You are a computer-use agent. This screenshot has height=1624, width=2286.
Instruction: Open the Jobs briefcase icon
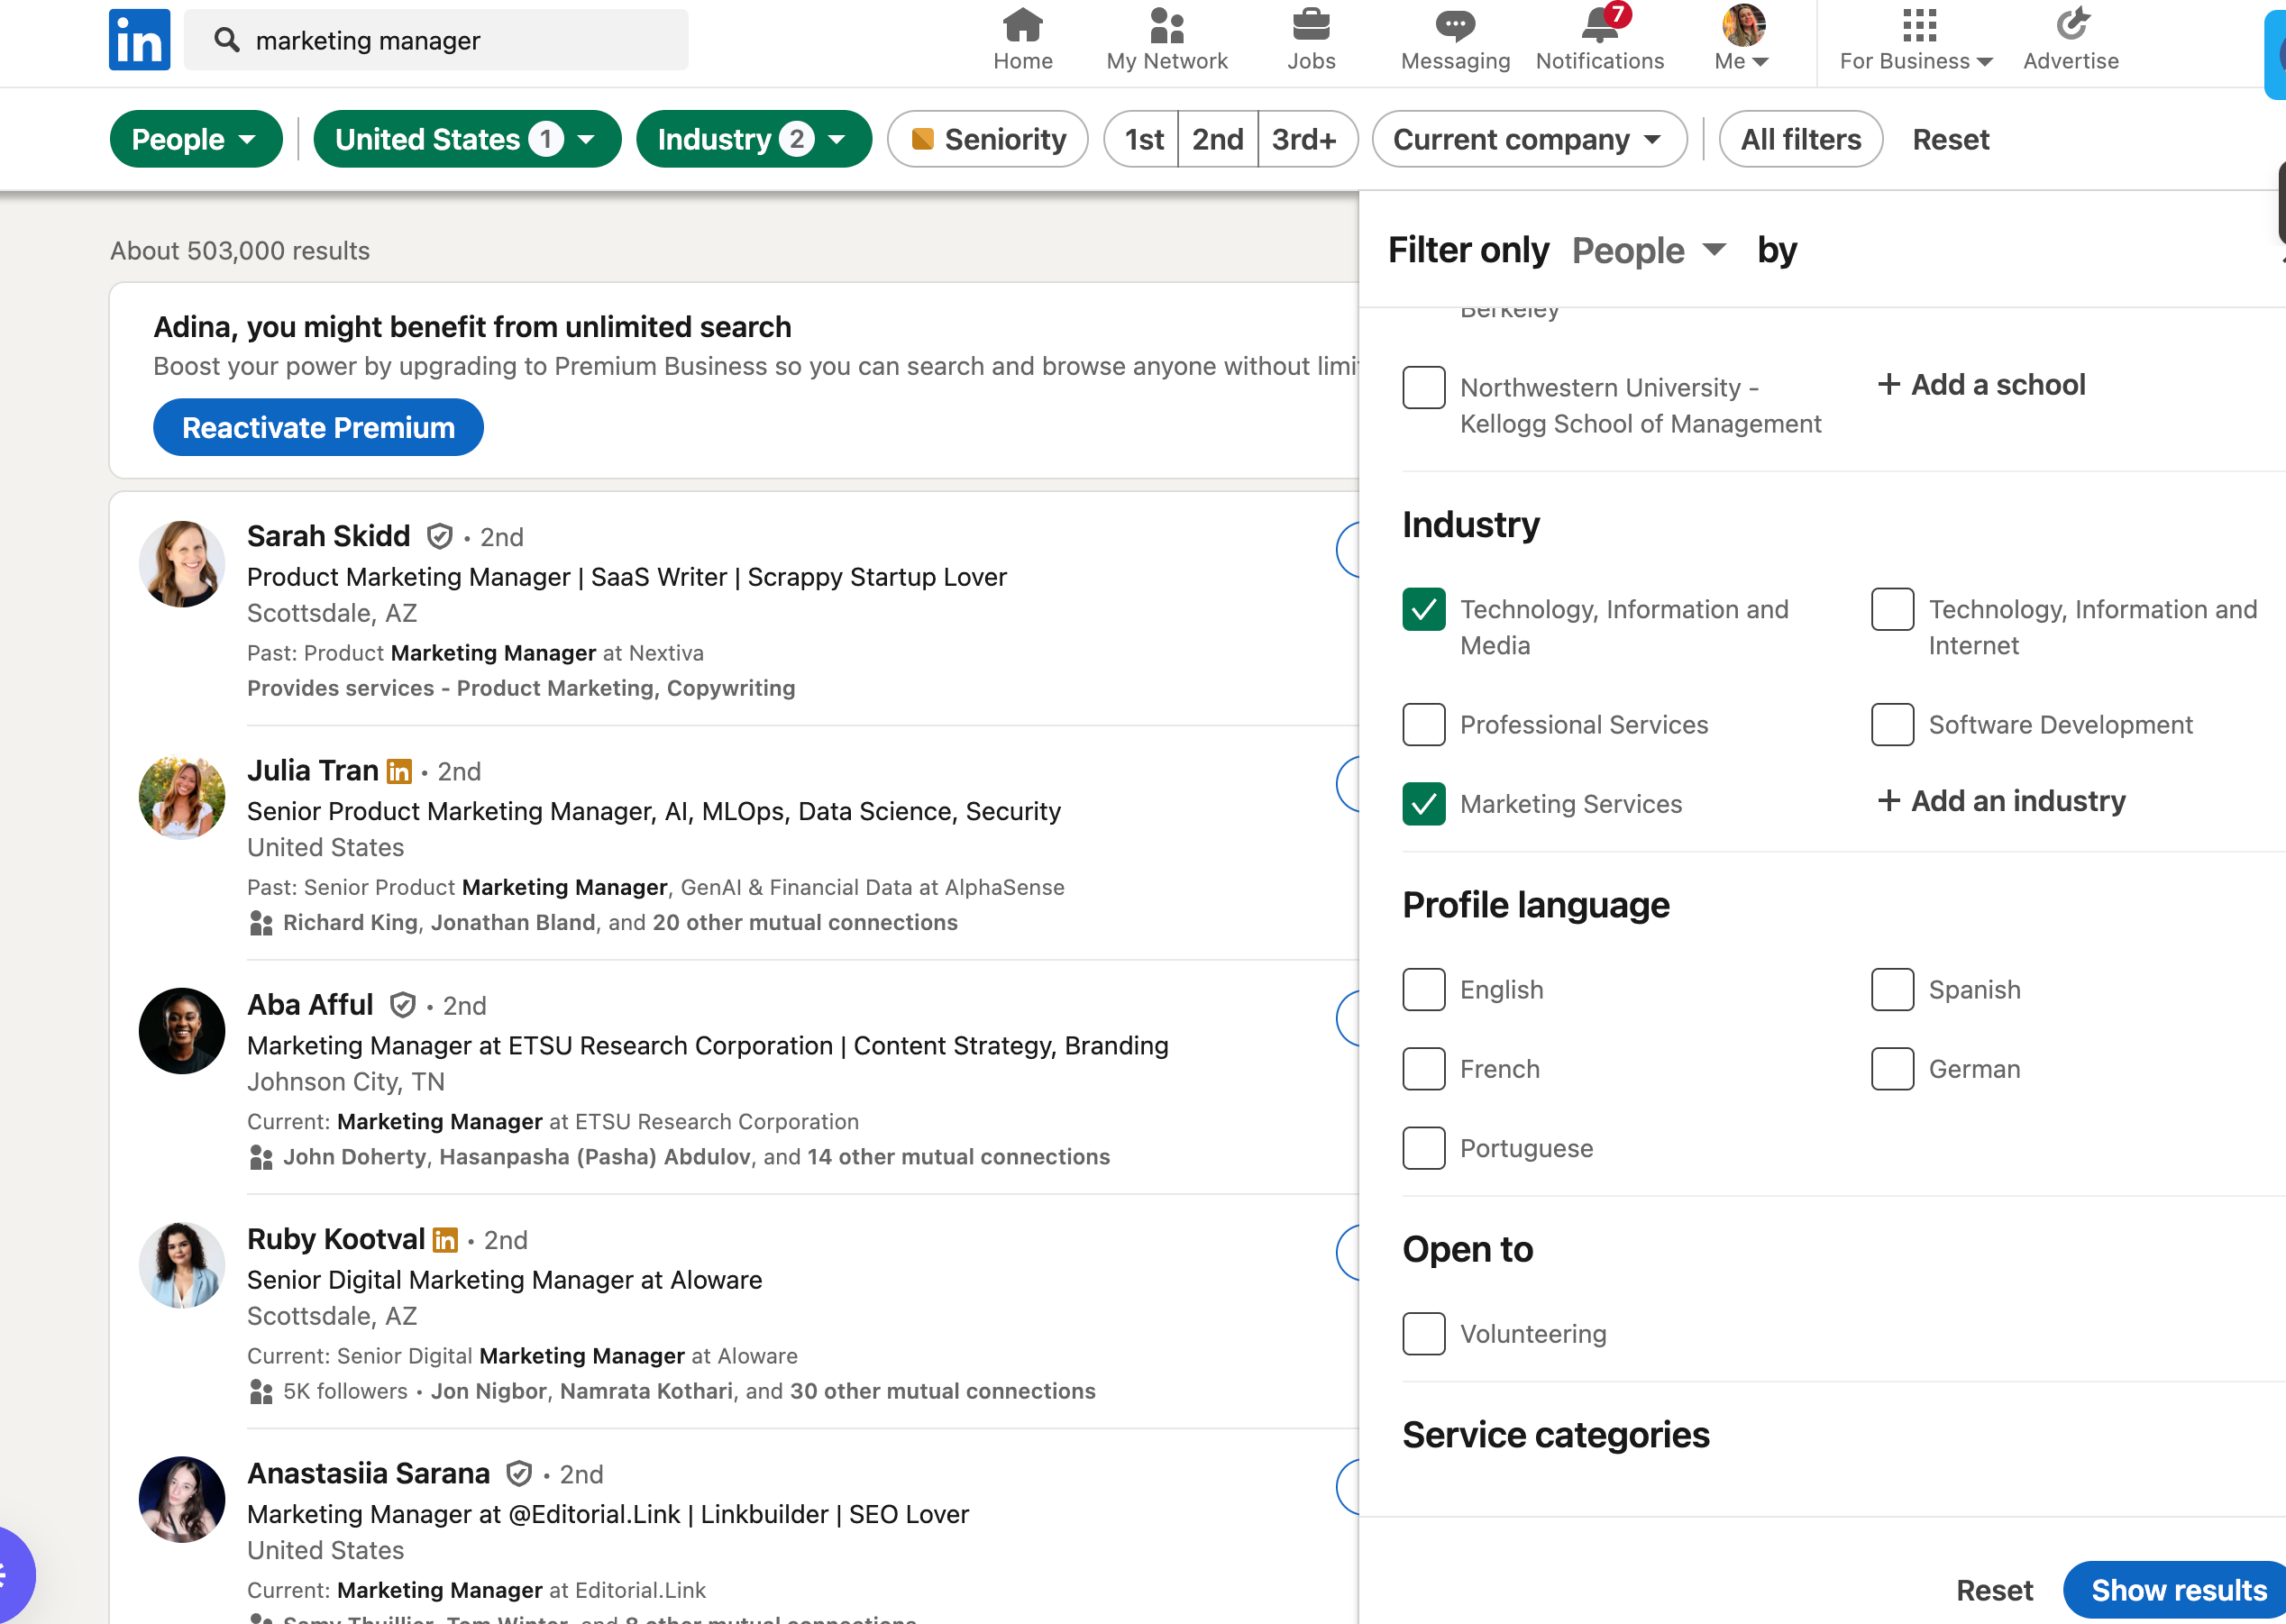(1310, 26)
